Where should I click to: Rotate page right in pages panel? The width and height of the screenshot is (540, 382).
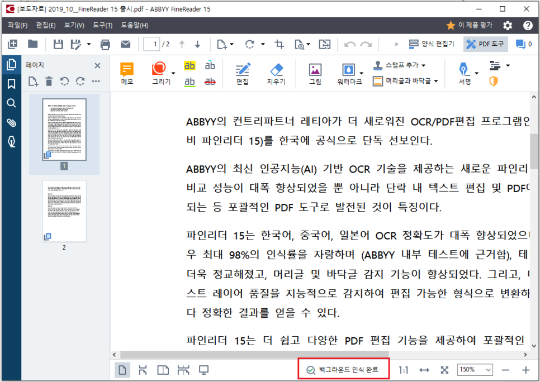point(80,81)
